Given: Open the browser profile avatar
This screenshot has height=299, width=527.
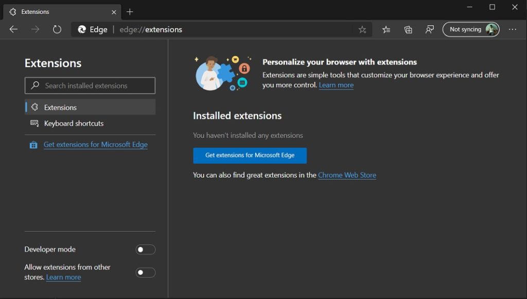Looking at the screenshot, I should coord(492,29).
